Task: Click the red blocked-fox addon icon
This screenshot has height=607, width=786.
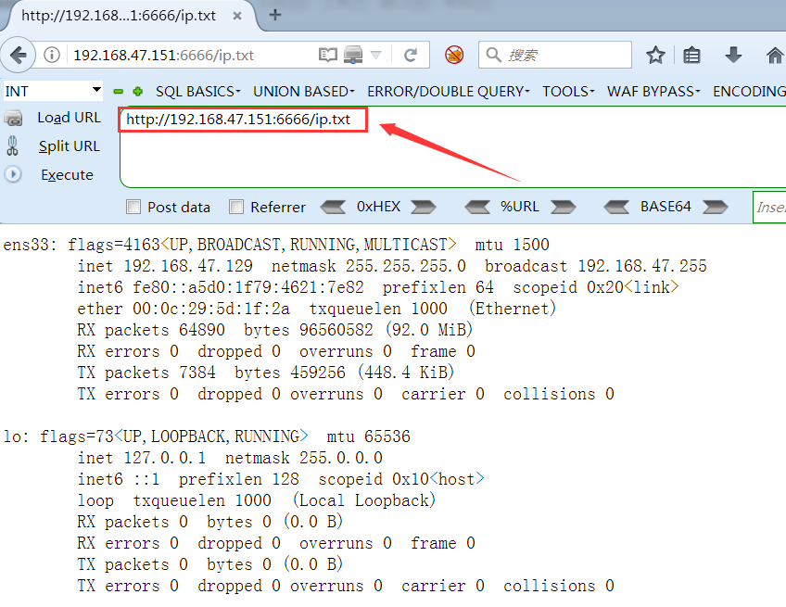Action: 454,55
